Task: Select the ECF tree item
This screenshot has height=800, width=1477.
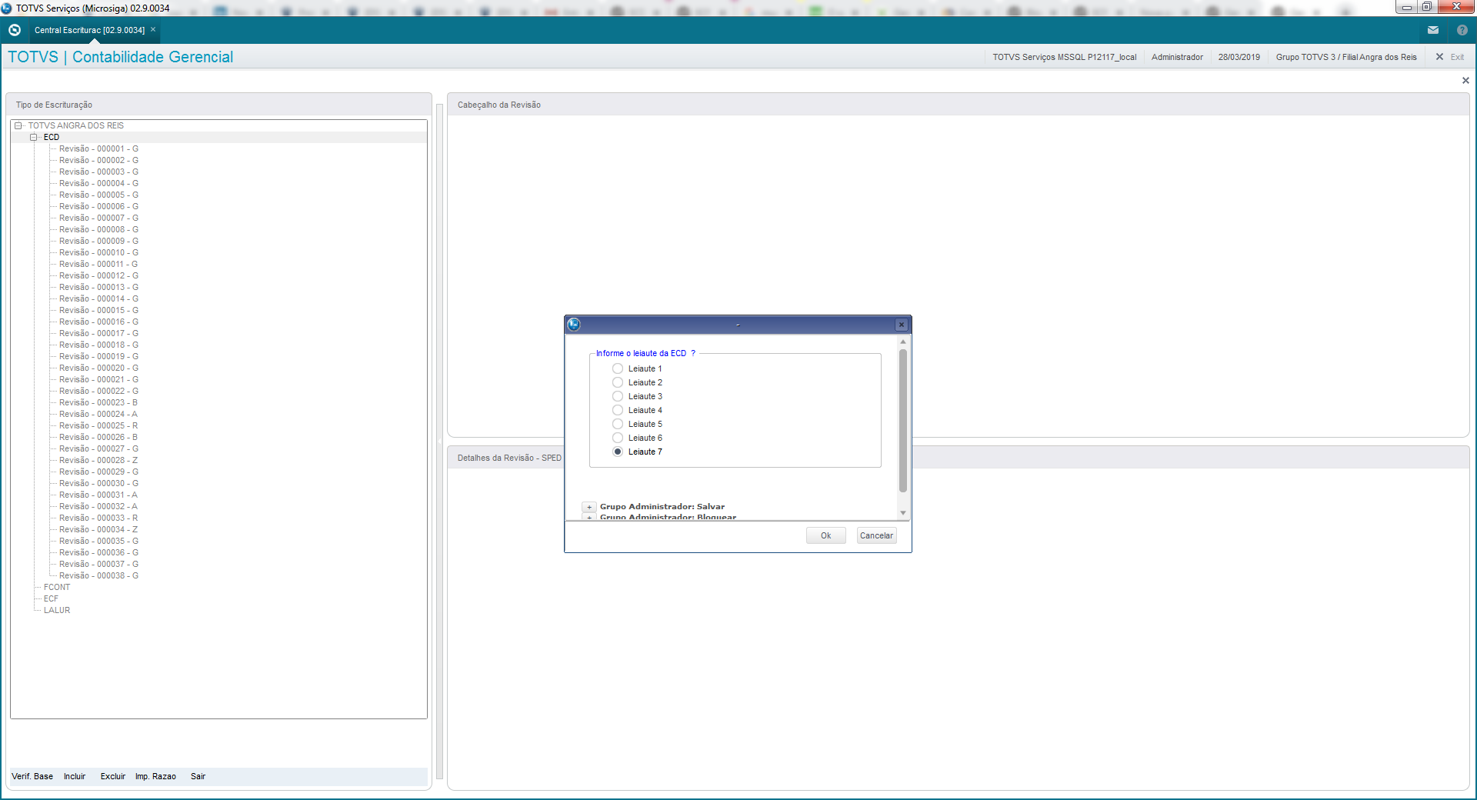Action: click(51, 598)
